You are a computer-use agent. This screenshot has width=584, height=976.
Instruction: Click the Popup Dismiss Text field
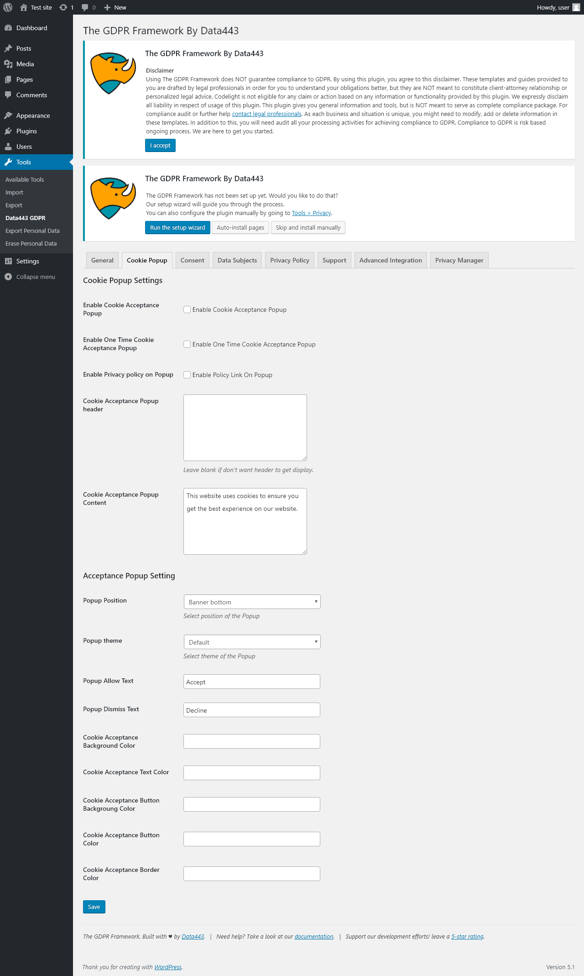coord(252,710)
